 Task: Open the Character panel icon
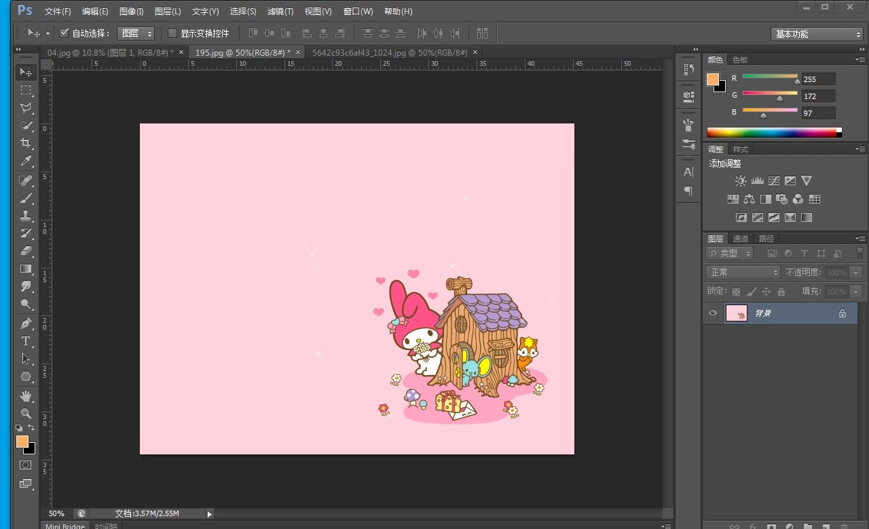click(x=688, y=172)
